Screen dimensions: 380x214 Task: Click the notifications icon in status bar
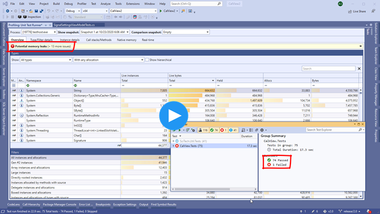369,211
